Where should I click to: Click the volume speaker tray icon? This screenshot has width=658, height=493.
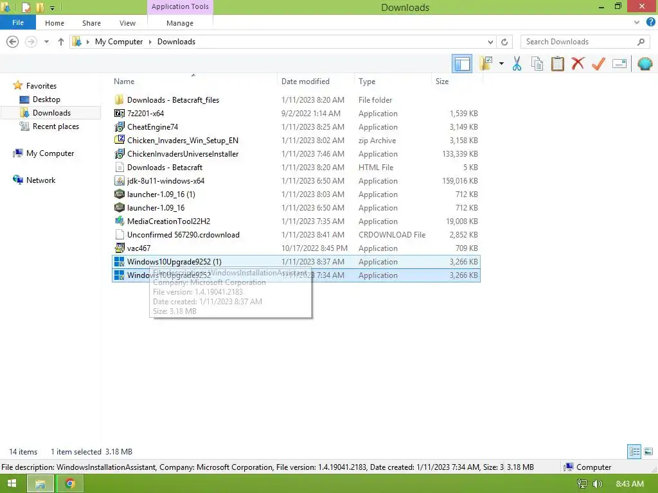pos(597,484)
